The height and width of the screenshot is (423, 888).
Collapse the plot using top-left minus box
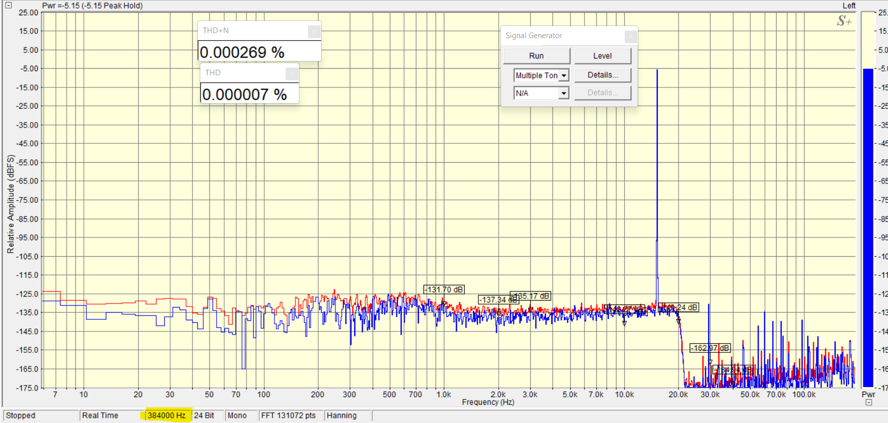tap(8, 5)
